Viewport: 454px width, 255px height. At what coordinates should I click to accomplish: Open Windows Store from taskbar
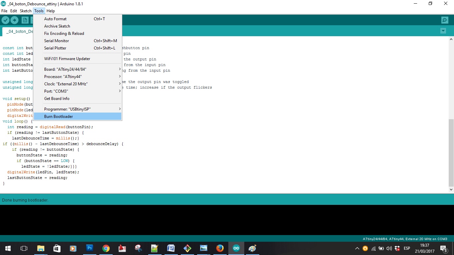click(57, 248)
